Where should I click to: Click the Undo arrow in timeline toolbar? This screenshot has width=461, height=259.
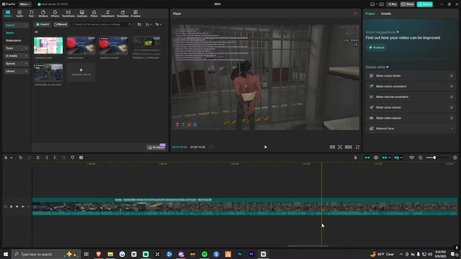[21, 158]
